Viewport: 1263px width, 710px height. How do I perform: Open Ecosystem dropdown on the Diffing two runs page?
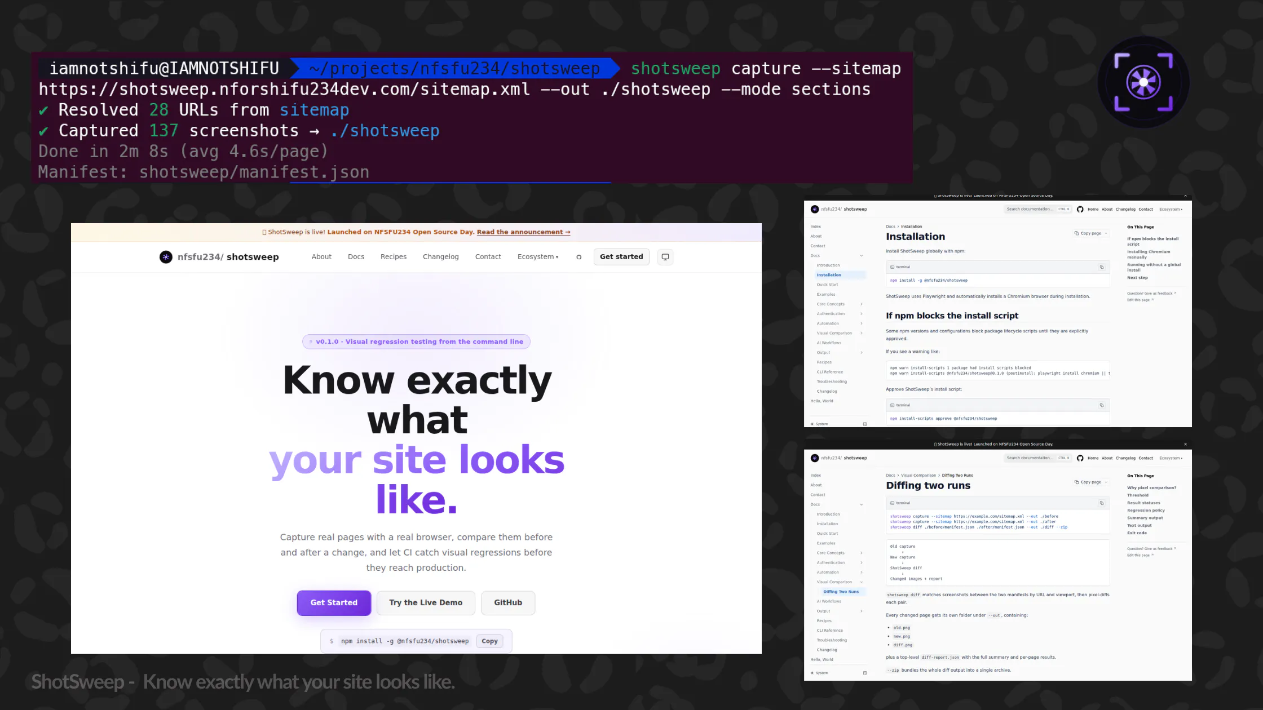[1171, 458]
